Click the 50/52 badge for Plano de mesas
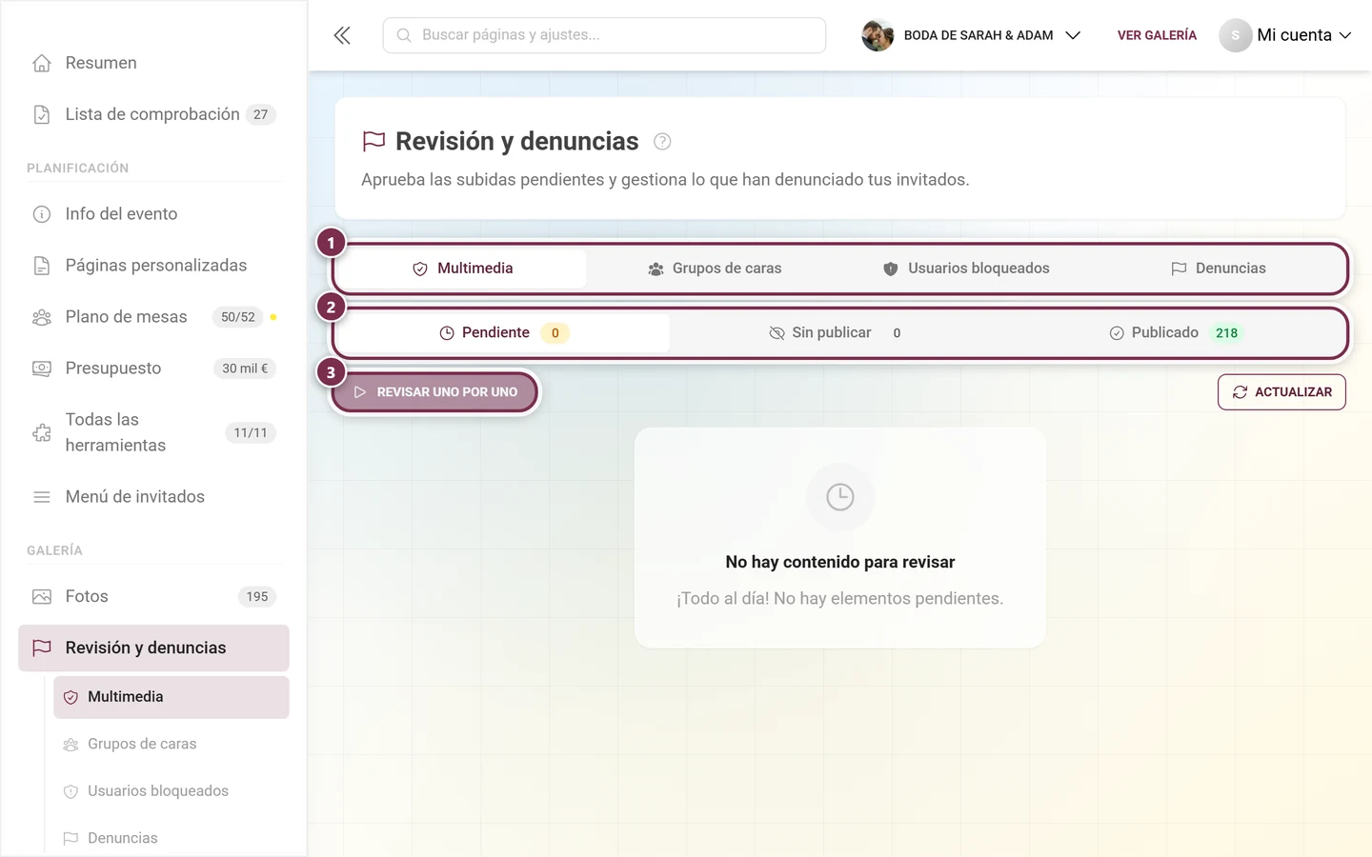The width and height of the screenshot is (1372, 857). pyautogui.click(x=238, y=317)
